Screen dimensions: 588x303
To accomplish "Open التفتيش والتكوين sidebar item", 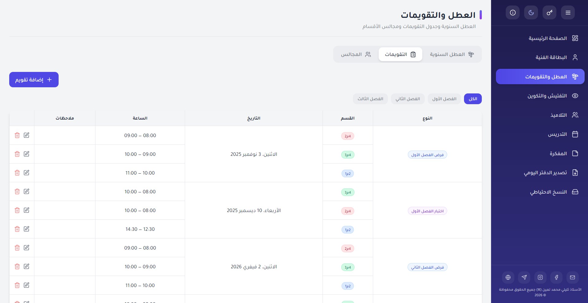I will (540, 96).
